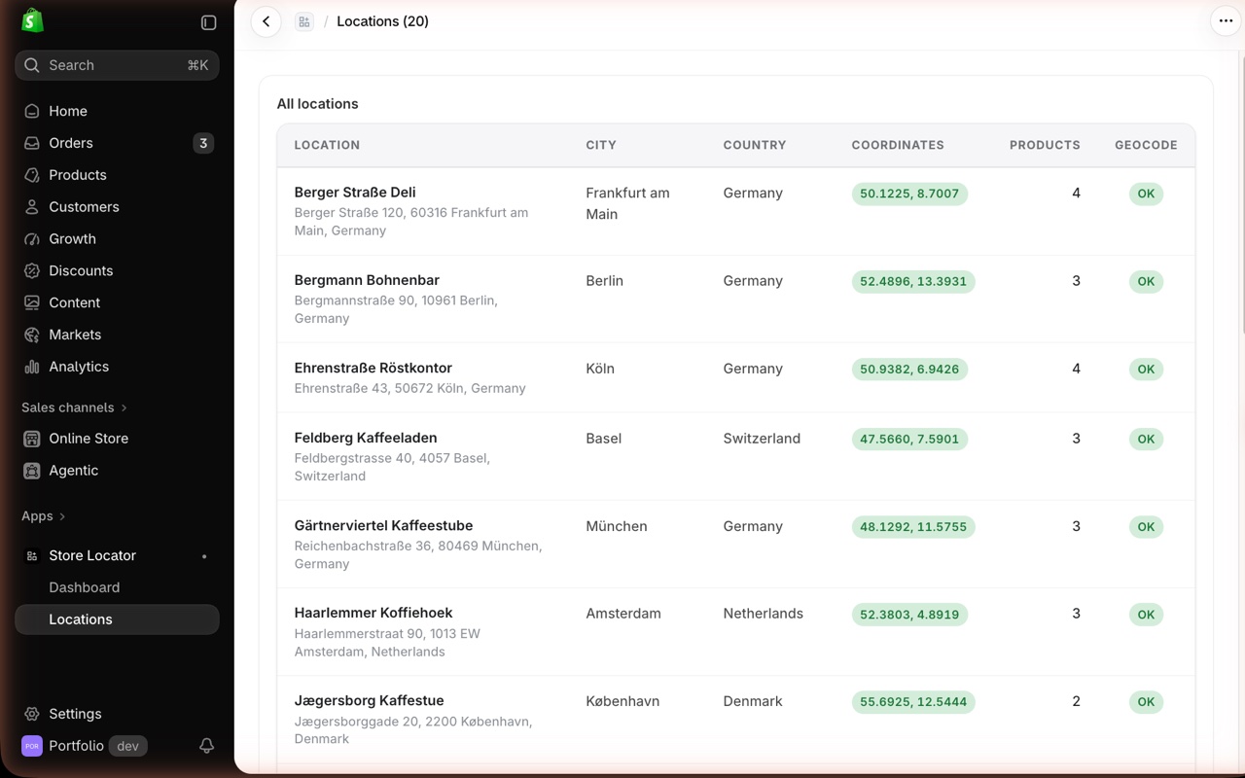Click the PRODUCTS column header
The width and height of the screenshot is (1245, 778).
(1045, 145)
